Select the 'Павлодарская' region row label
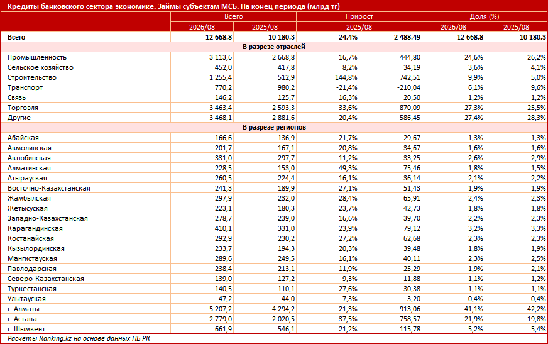This screenshot has width=548, height=344. pos(32,269)
